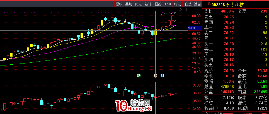Viewport: 269px width, 114px height.
Task: Click the 量比 value 0.91
Action: [x=263, y=87]
